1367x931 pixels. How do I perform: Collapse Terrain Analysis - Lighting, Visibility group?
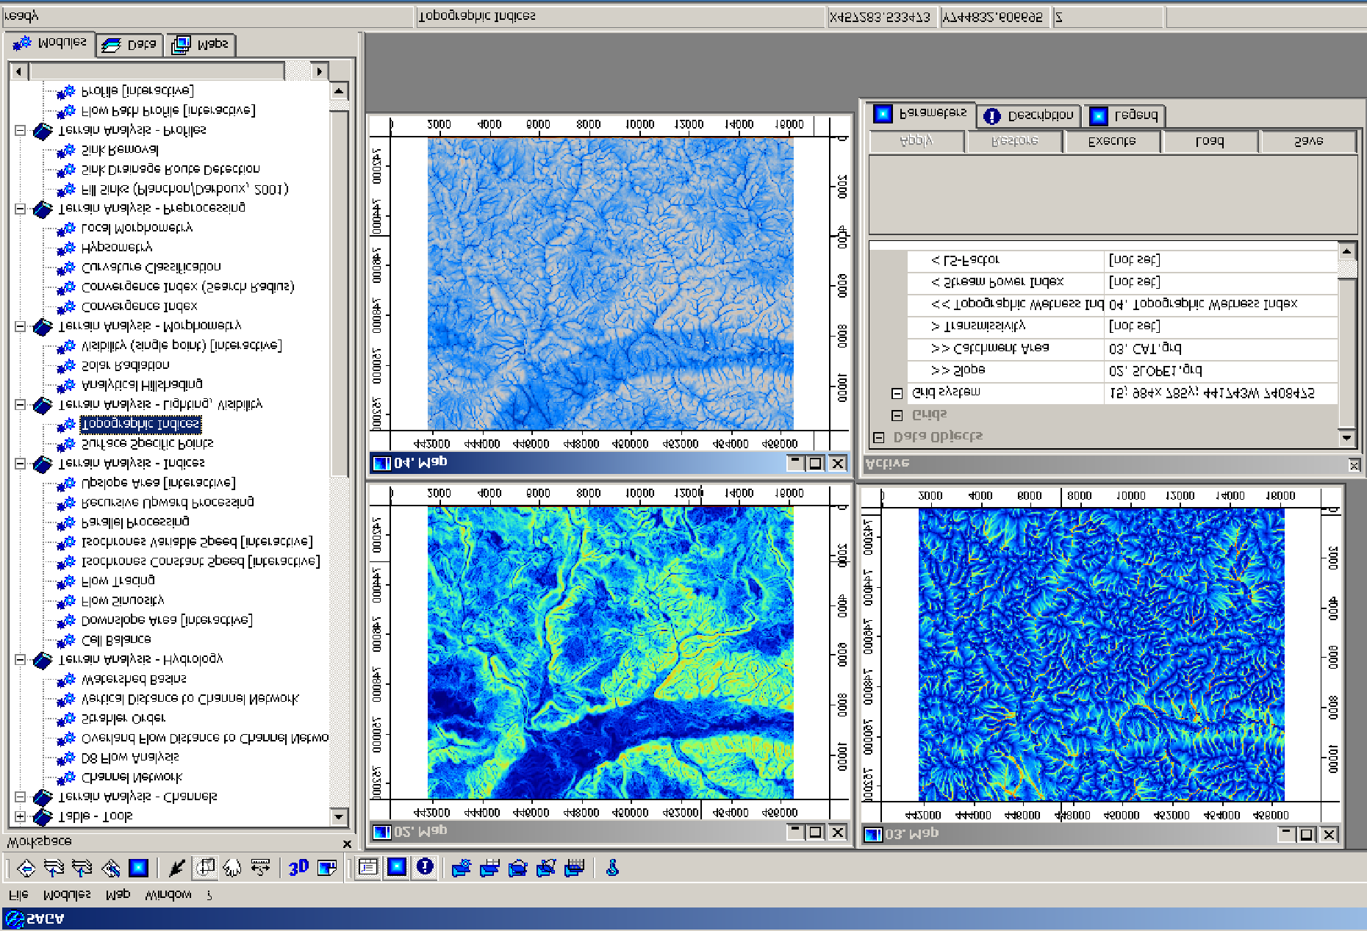pos(21,404)
